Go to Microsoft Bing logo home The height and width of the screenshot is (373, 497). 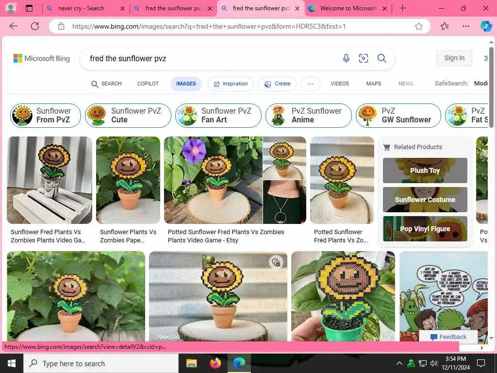click(42, 58)
